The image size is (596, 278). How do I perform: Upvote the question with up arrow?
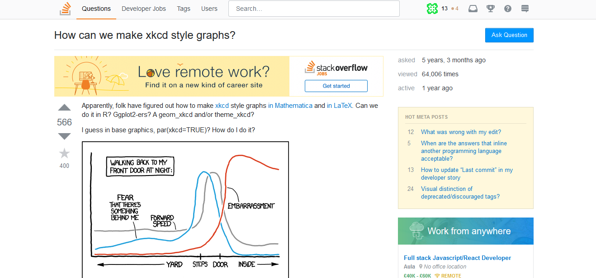[65, 108]
